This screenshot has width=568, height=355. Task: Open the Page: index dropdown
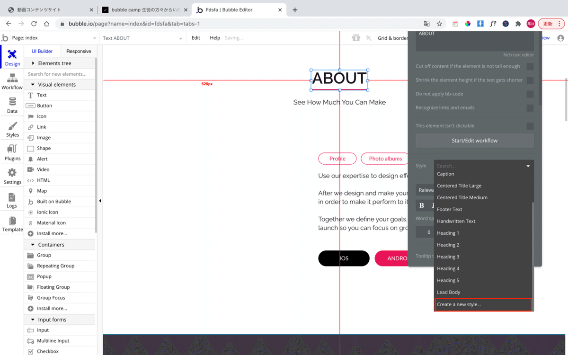coord(54,38)
